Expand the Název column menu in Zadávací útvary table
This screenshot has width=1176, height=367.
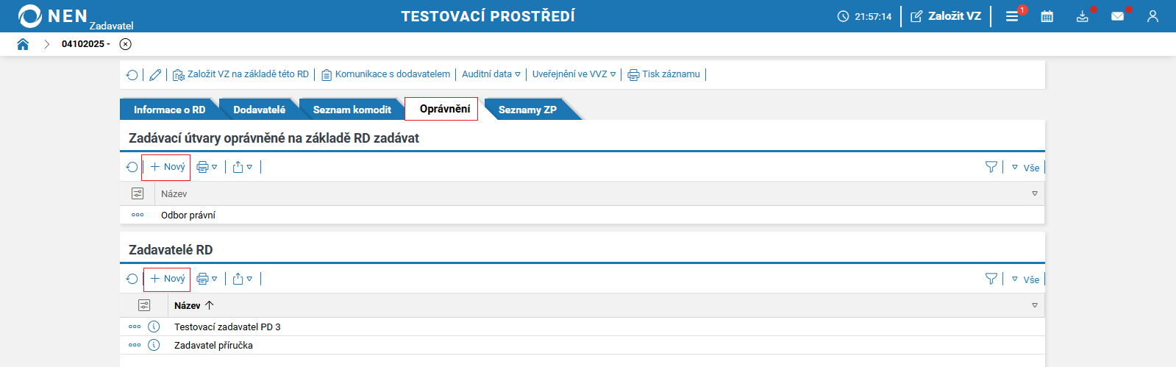1035,193
